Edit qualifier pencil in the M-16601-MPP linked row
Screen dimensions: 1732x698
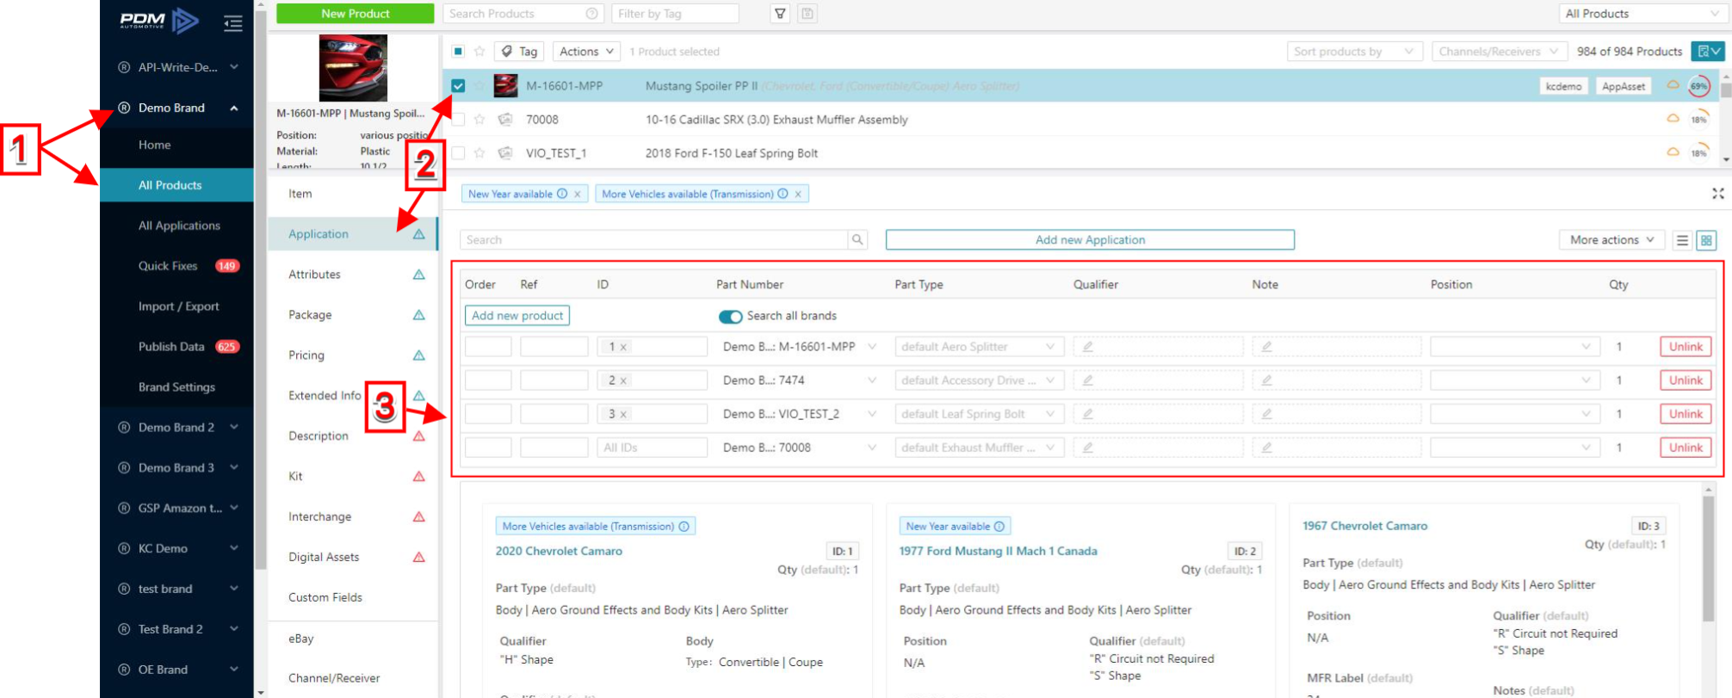[x=1088, y=347]
